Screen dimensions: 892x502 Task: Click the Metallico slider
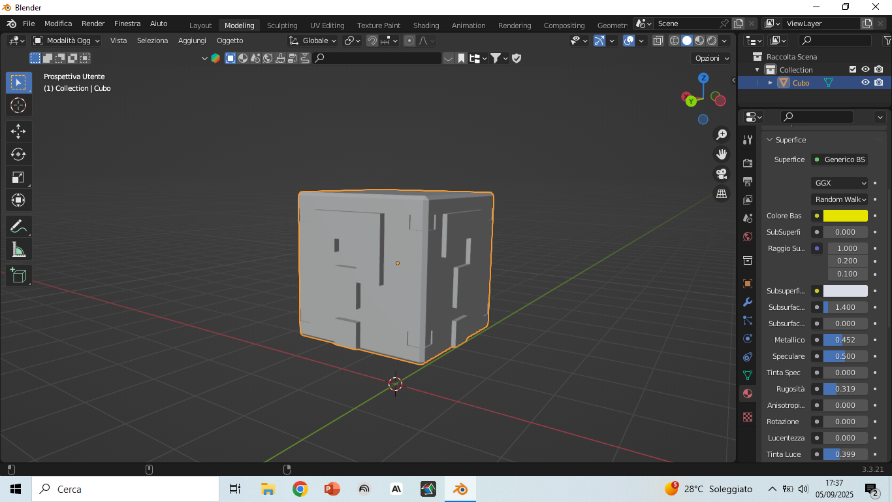(846, 340)
